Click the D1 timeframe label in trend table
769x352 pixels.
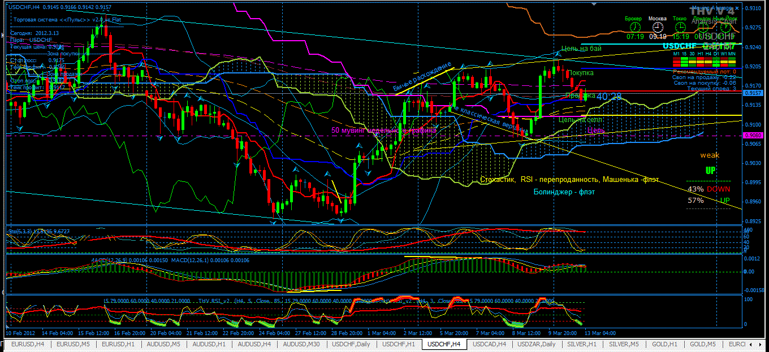716,54
